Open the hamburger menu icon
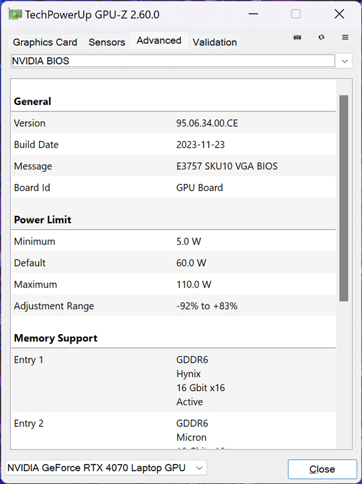The image size is (362, 484). point(345,38)
